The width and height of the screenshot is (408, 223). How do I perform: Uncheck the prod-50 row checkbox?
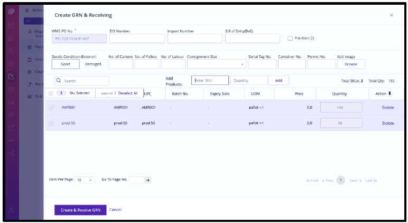pos(51,123)
